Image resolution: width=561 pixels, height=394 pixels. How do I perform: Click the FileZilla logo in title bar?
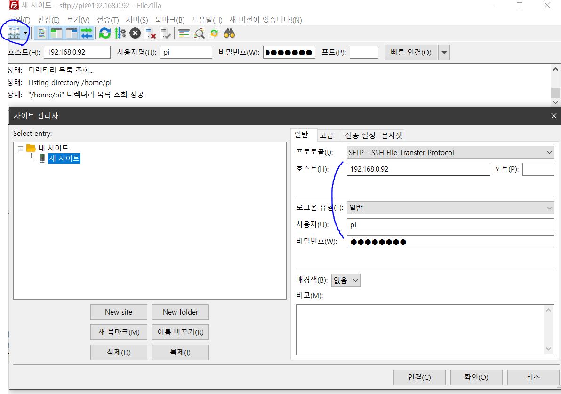tap(14, 5)
